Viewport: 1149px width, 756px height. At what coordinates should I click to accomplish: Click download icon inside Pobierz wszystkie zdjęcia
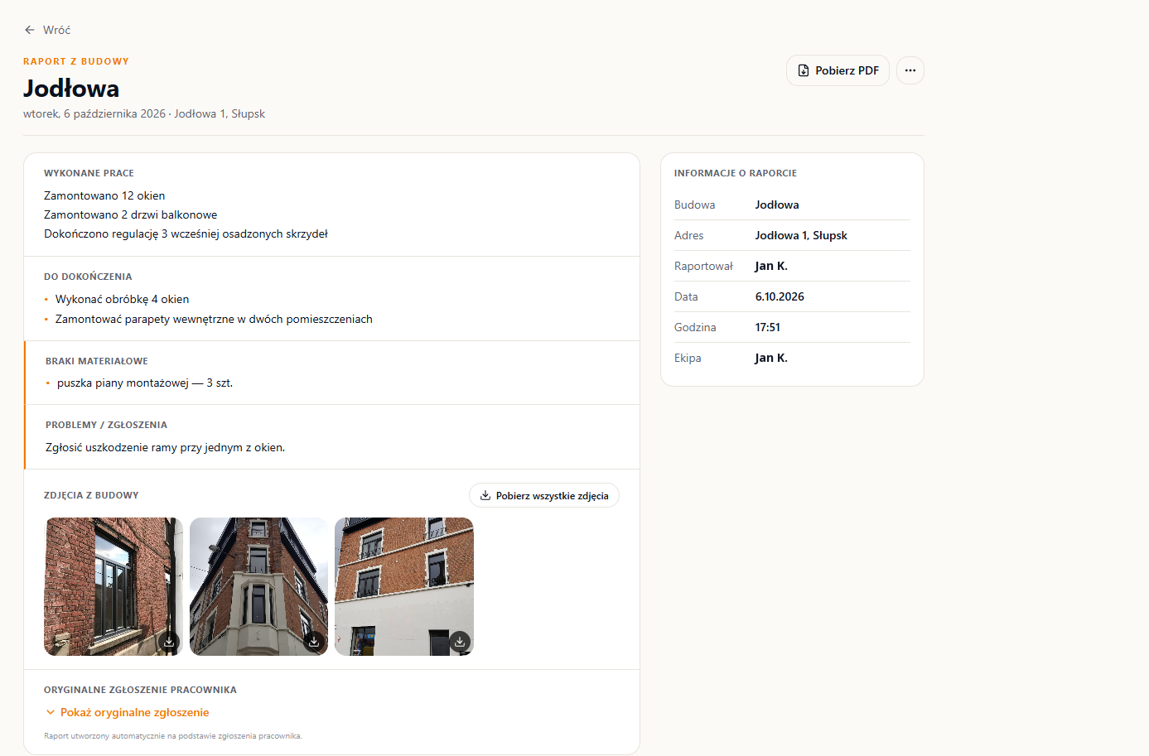[485, 495]
